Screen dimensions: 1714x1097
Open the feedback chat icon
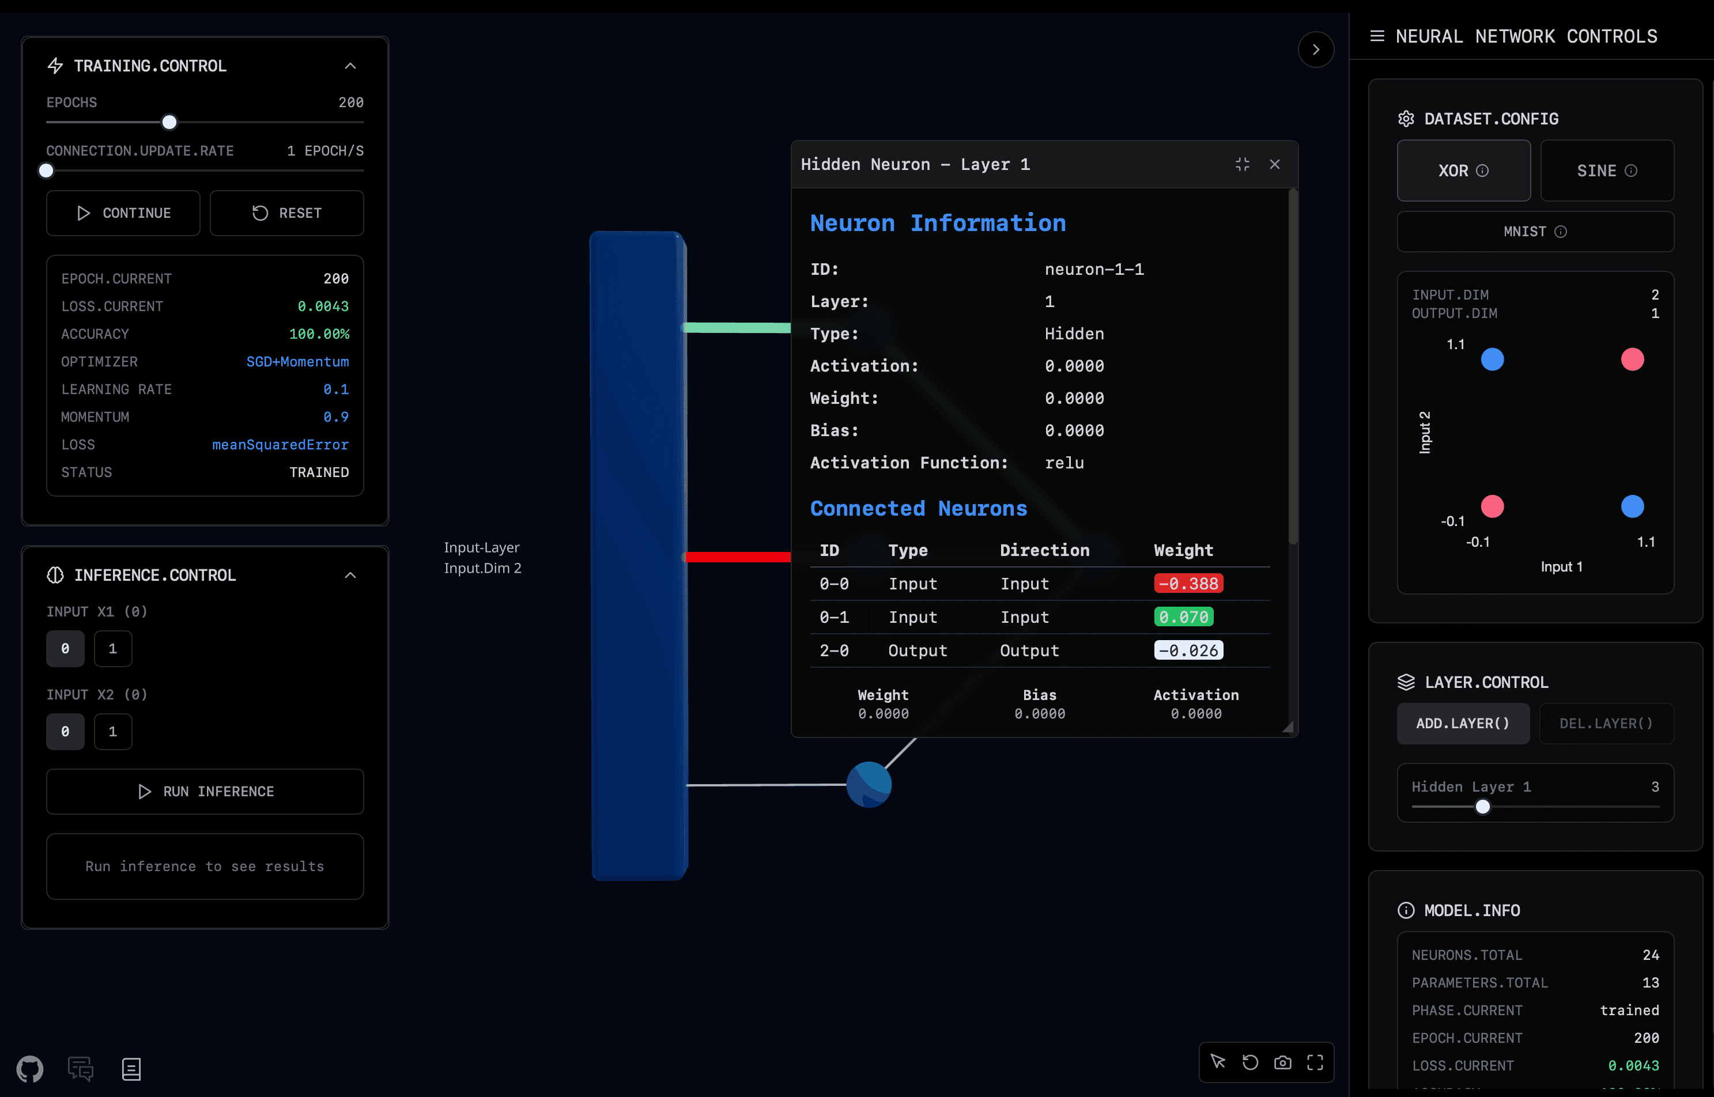pos(80,1069)
